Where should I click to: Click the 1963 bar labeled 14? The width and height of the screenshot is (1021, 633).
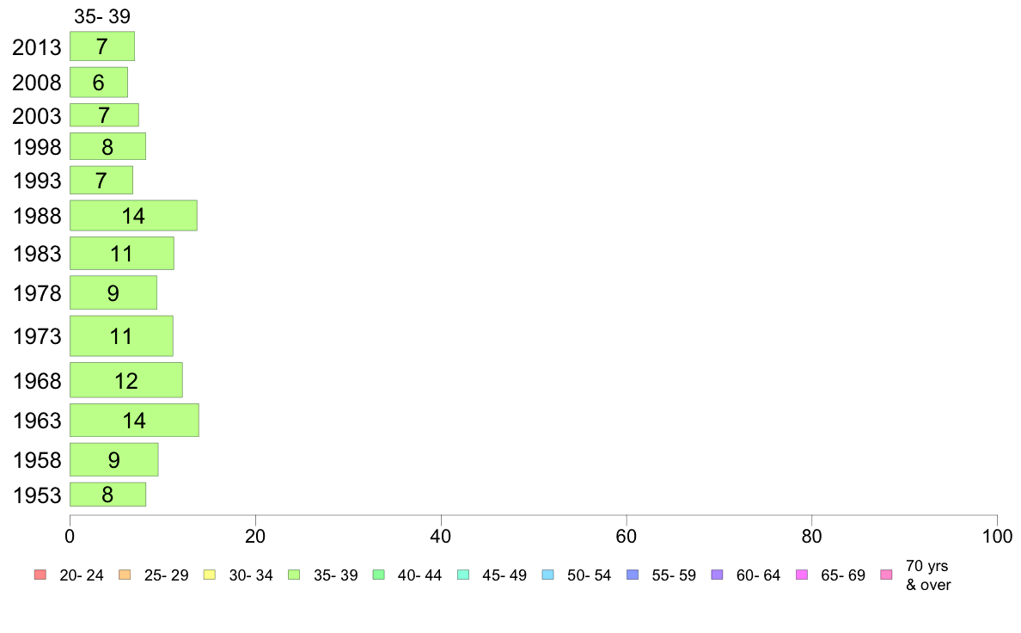coord(135,421)
